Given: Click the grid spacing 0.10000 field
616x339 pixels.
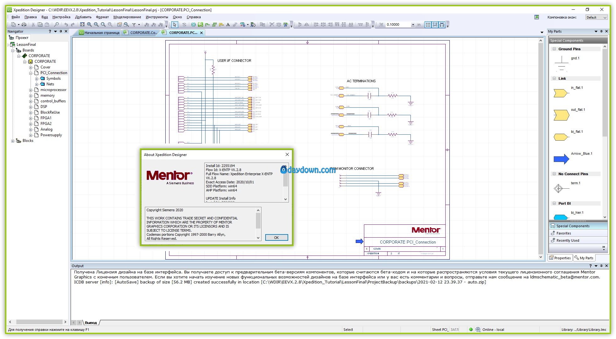Looking at the screenshot, I should tap(398, 24).
